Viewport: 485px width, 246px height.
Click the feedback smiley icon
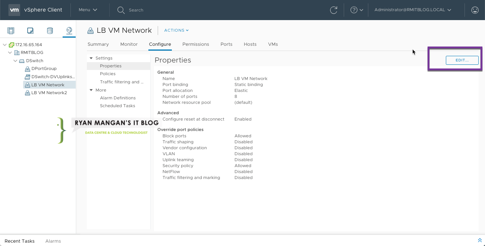tap(475, 10)
